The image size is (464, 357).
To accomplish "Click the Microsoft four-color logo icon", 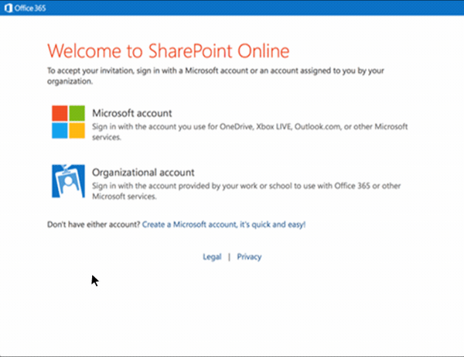I will 68,122.
